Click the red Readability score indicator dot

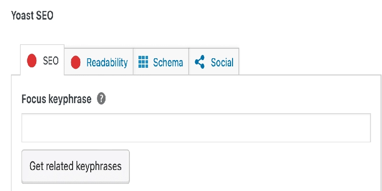click(75, 63)
